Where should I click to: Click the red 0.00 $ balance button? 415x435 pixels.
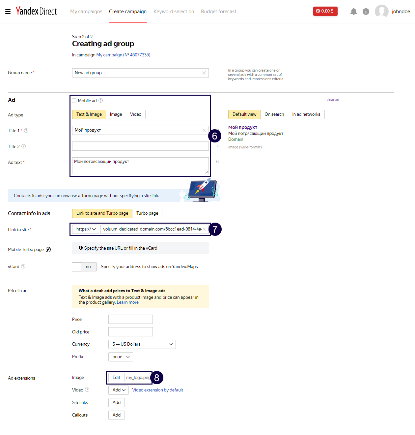pos(325,11)
